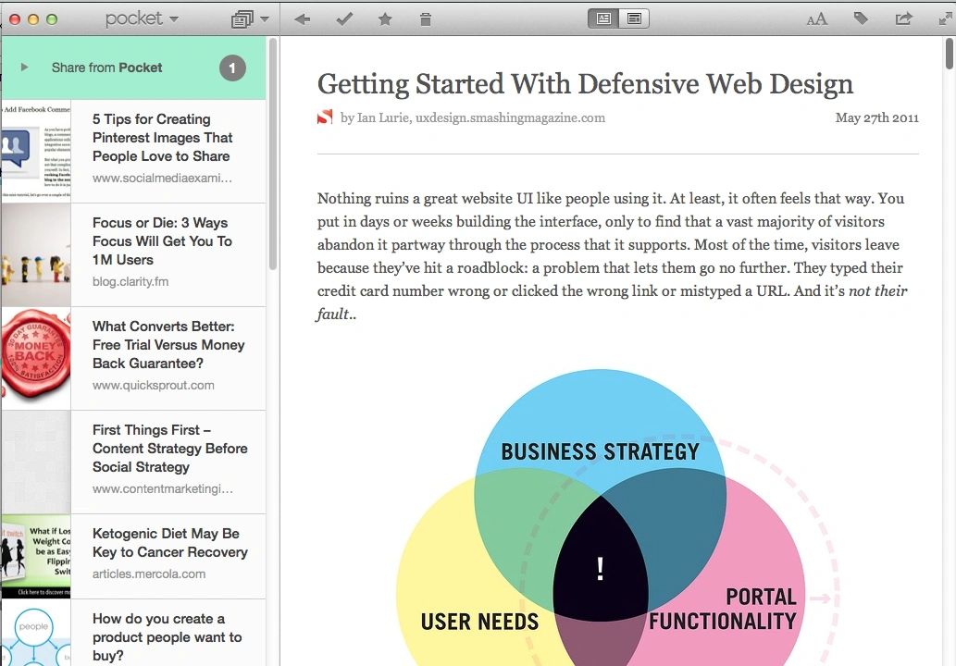Switch to article view toggle
Image resolution: width=956 pixels, height=666 pixels.
[603, 18]
